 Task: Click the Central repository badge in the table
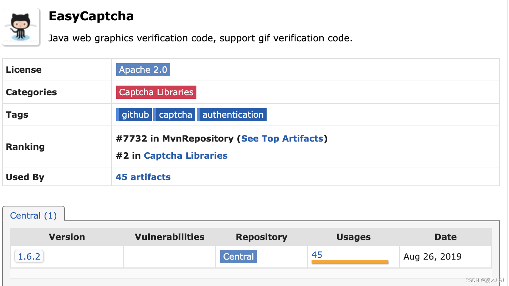238,256
